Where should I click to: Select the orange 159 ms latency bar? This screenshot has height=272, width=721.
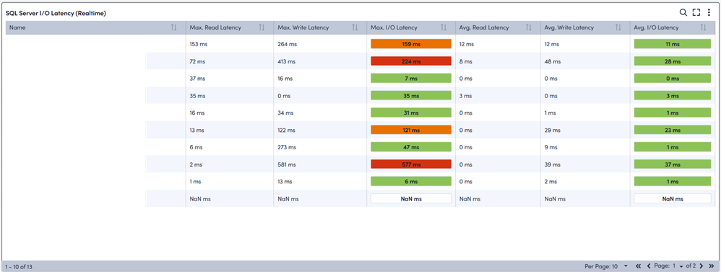click(x=410, y=44)
